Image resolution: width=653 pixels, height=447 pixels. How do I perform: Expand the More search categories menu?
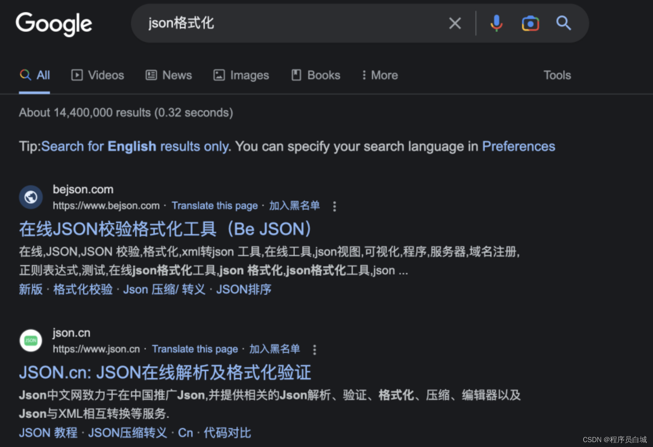click(x=380, y=75)
